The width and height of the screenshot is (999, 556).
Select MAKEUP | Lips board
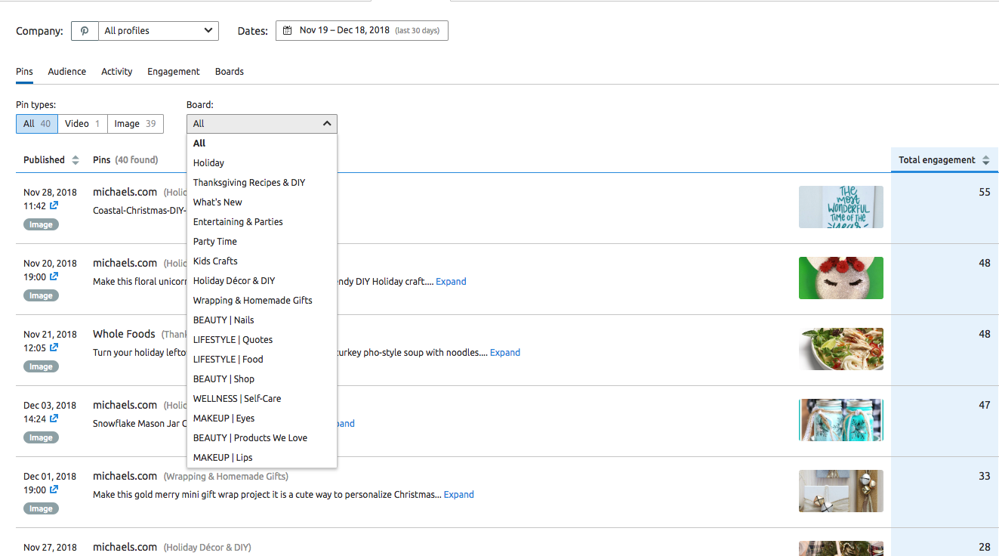pyautogui.click(x=262, y=458)
